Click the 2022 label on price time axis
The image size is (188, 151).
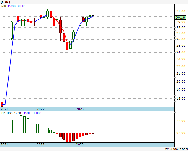pyautogui.click(x=41, y=109)
